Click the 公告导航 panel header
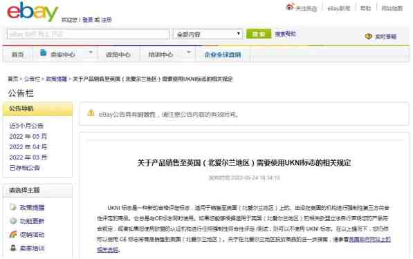Image resolution: width=413 pixels, height=259 pixels. 37,109
